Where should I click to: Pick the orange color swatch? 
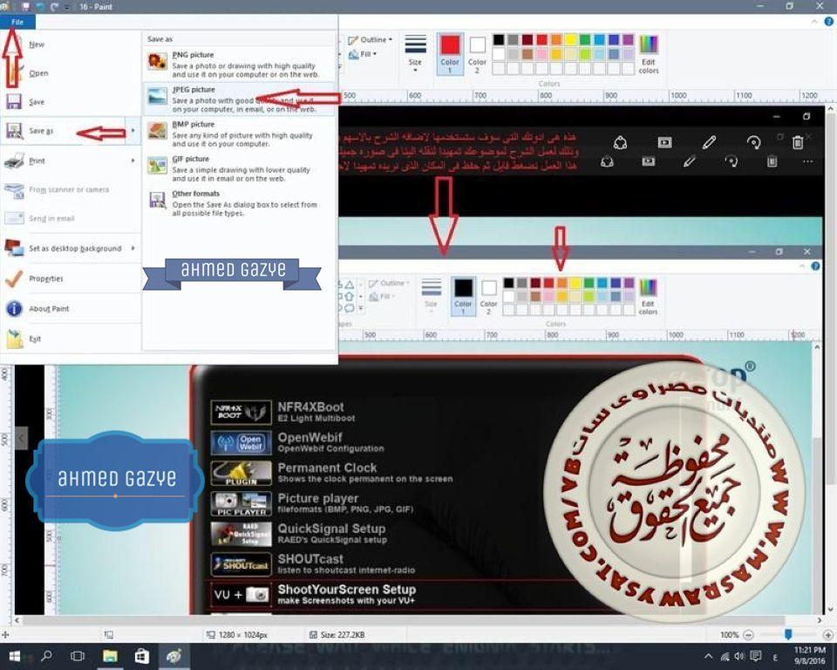tap(556, 39)
